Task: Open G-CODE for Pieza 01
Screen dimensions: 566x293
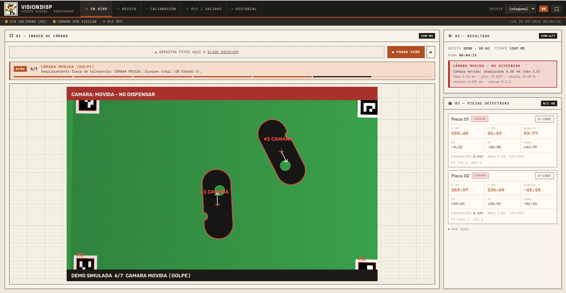Action: click(544, 119)
